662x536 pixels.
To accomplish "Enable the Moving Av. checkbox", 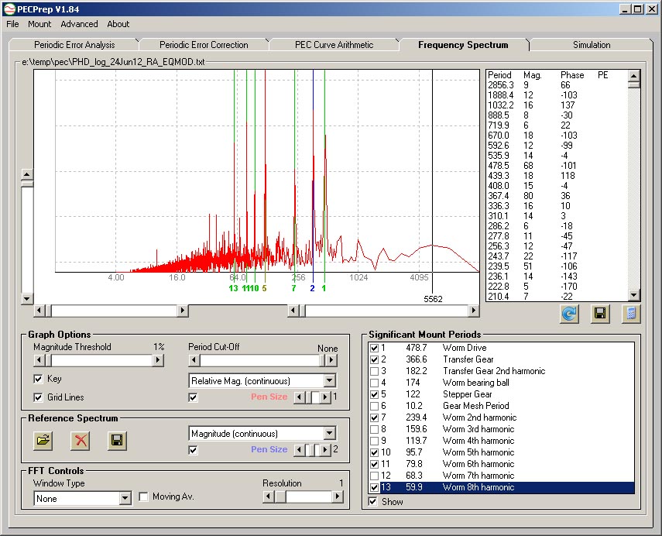I will pyautogui.click(x=143, y=496).
